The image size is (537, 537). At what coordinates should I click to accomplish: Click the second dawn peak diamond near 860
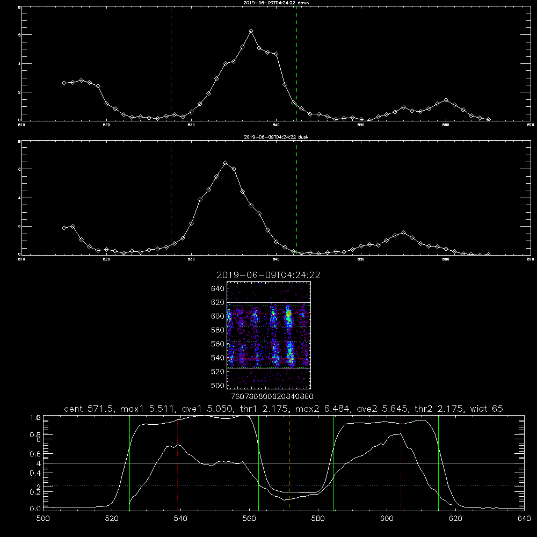pyautogui.click(x=446, y=100)
